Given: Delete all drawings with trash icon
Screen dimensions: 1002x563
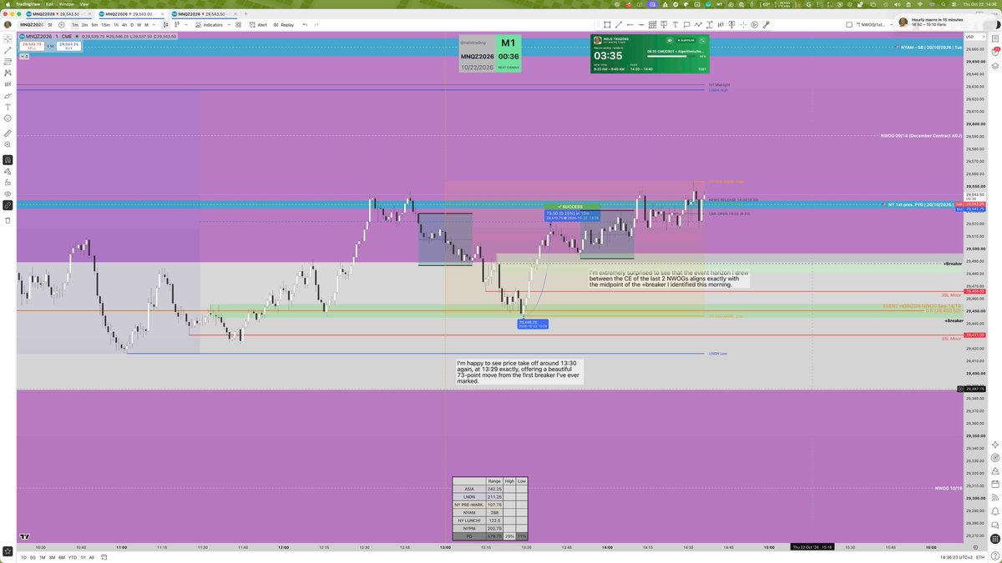Looking at the screenshot, I should coord(8,220).
